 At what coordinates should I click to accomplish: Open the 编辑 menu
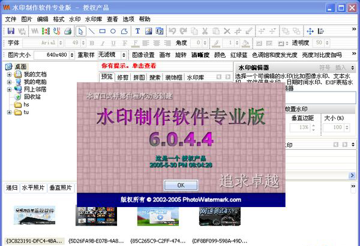click(x=43, y=19)
